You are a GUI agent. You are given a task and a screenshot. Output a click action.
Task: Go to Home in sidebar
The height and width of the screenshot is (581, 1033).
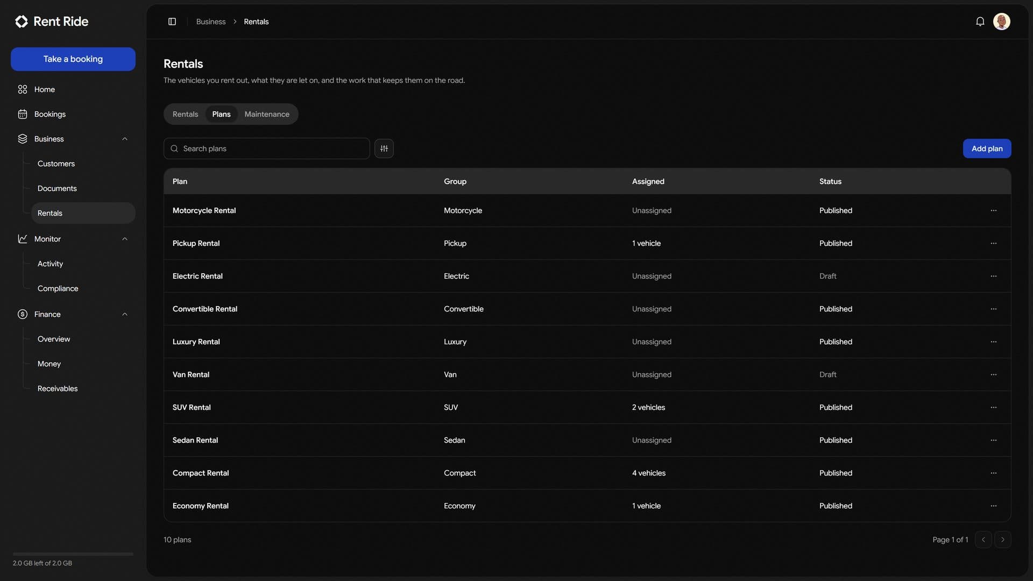(x=73, y=89)
